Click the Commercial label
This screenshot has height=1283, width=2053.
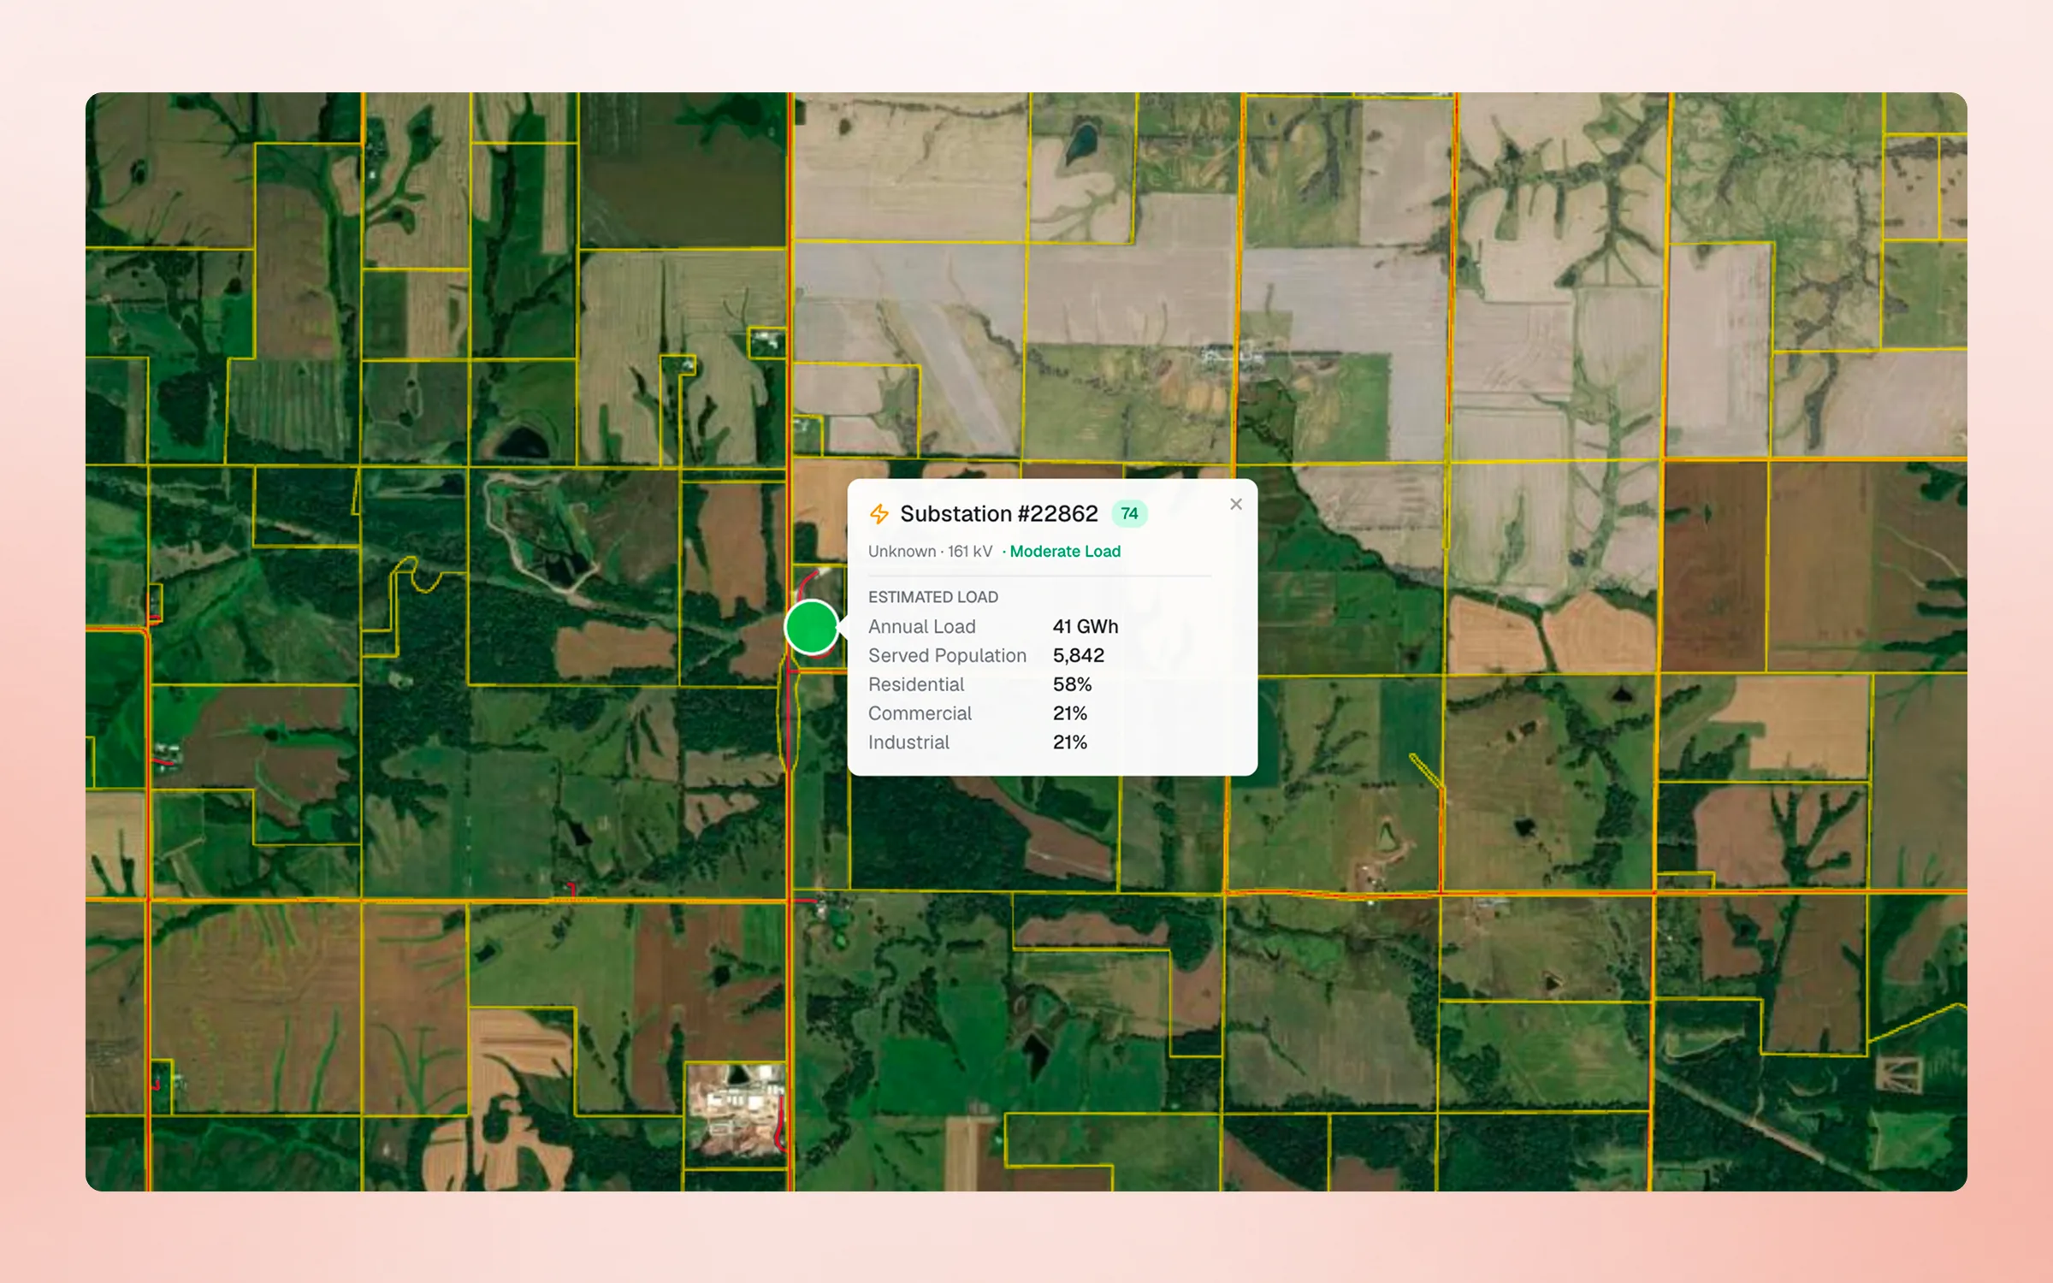pyautogui.click(x=920, y=714)
